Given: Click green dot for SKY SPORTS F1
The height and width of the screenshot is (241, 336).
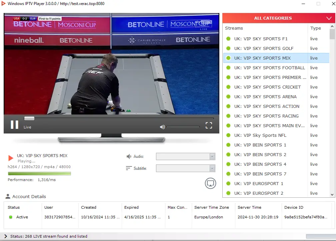Looking at the screenshot, I should pos(228,39).
